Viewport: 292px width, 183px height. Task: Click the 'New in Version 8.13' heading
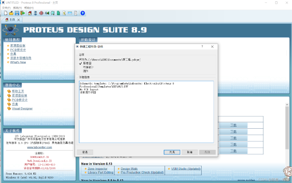(x=97, y=164)
